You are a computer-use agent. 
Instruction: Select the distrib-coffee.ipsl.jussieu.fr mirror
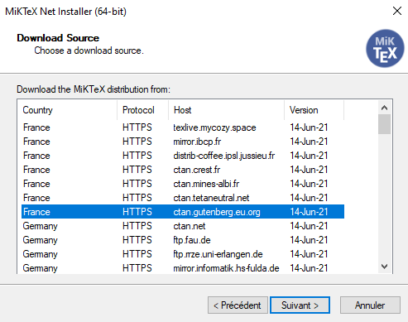click(183, 156)
